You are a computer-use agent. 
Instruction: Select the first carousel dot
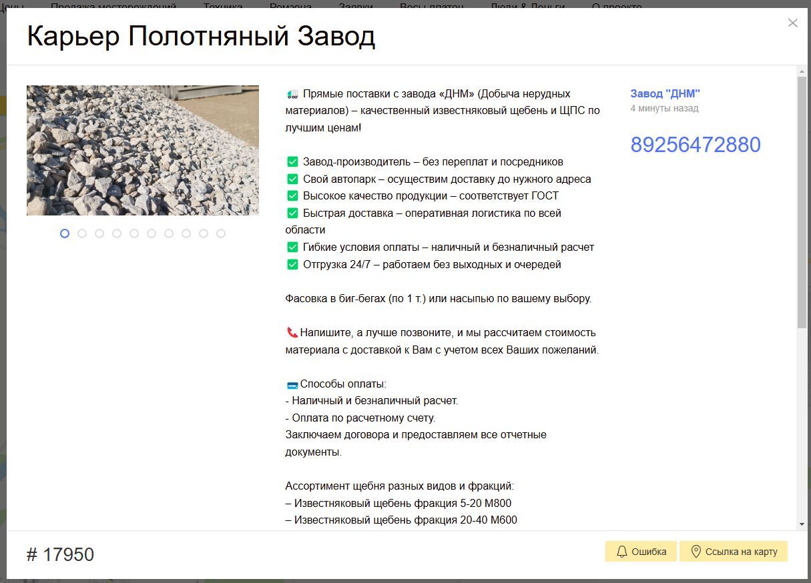point(65,233)
